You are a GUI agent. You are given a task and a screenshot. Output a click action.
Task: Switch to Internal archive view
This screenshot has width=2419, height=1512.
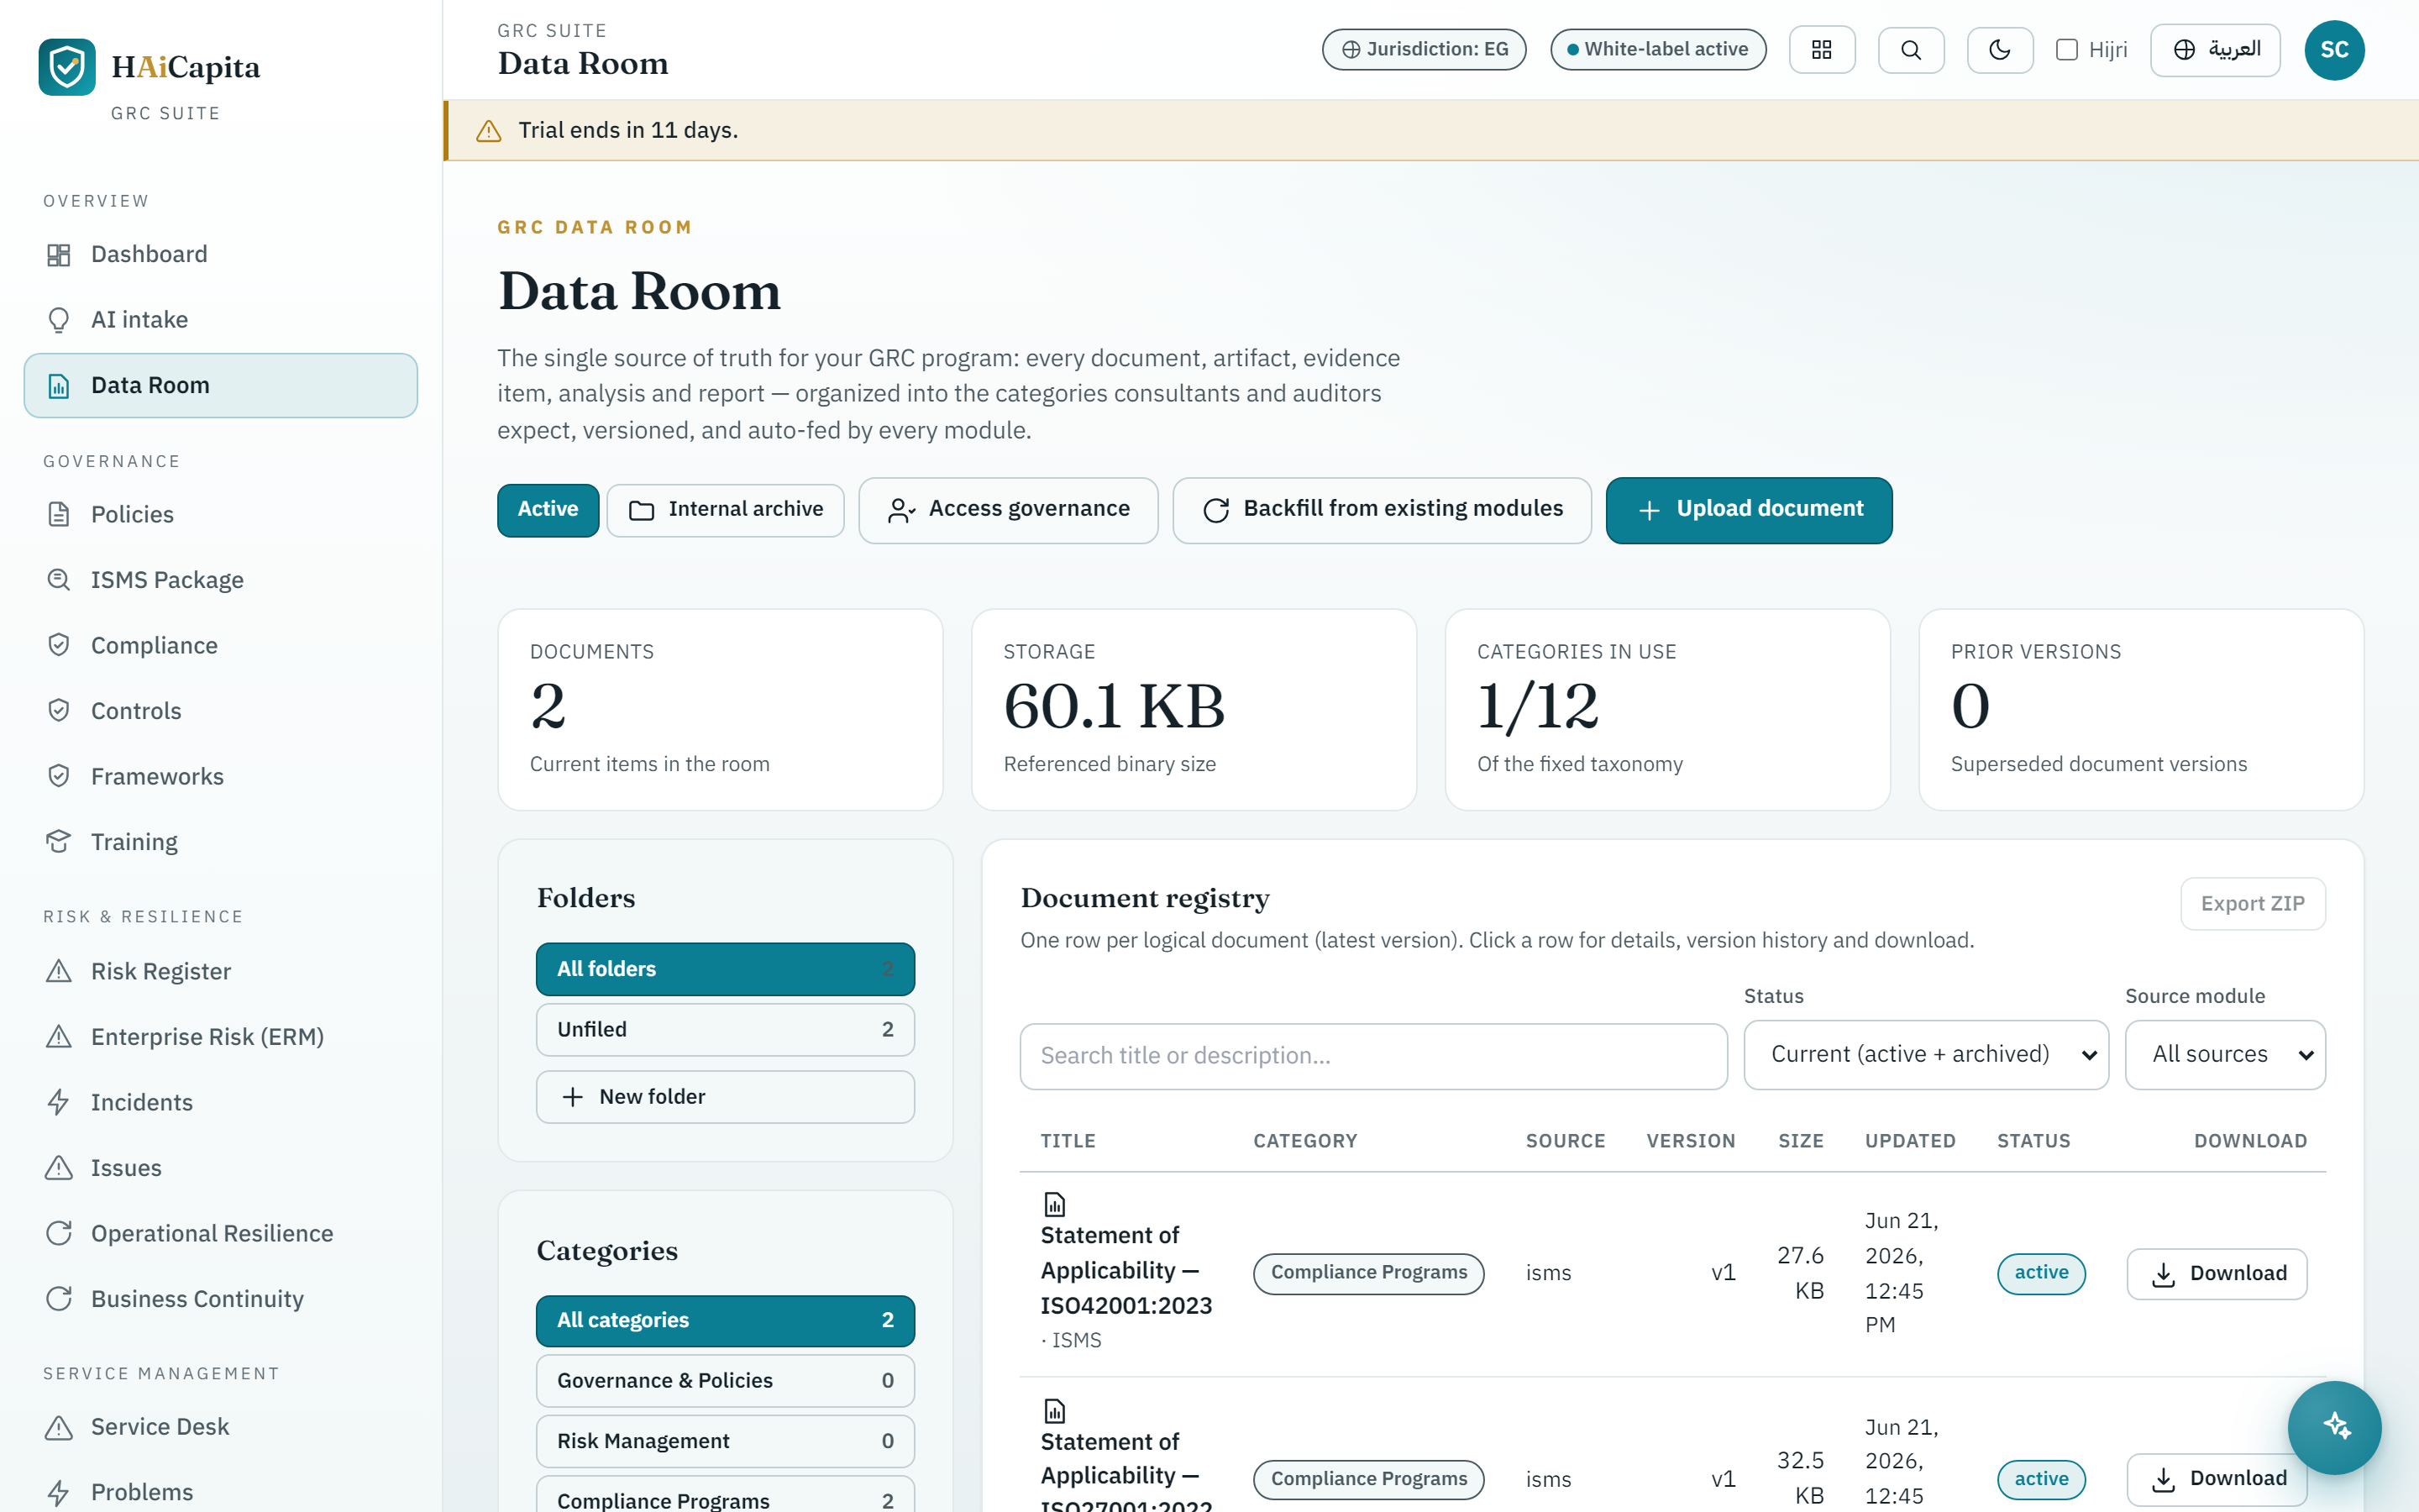[726, 509]
